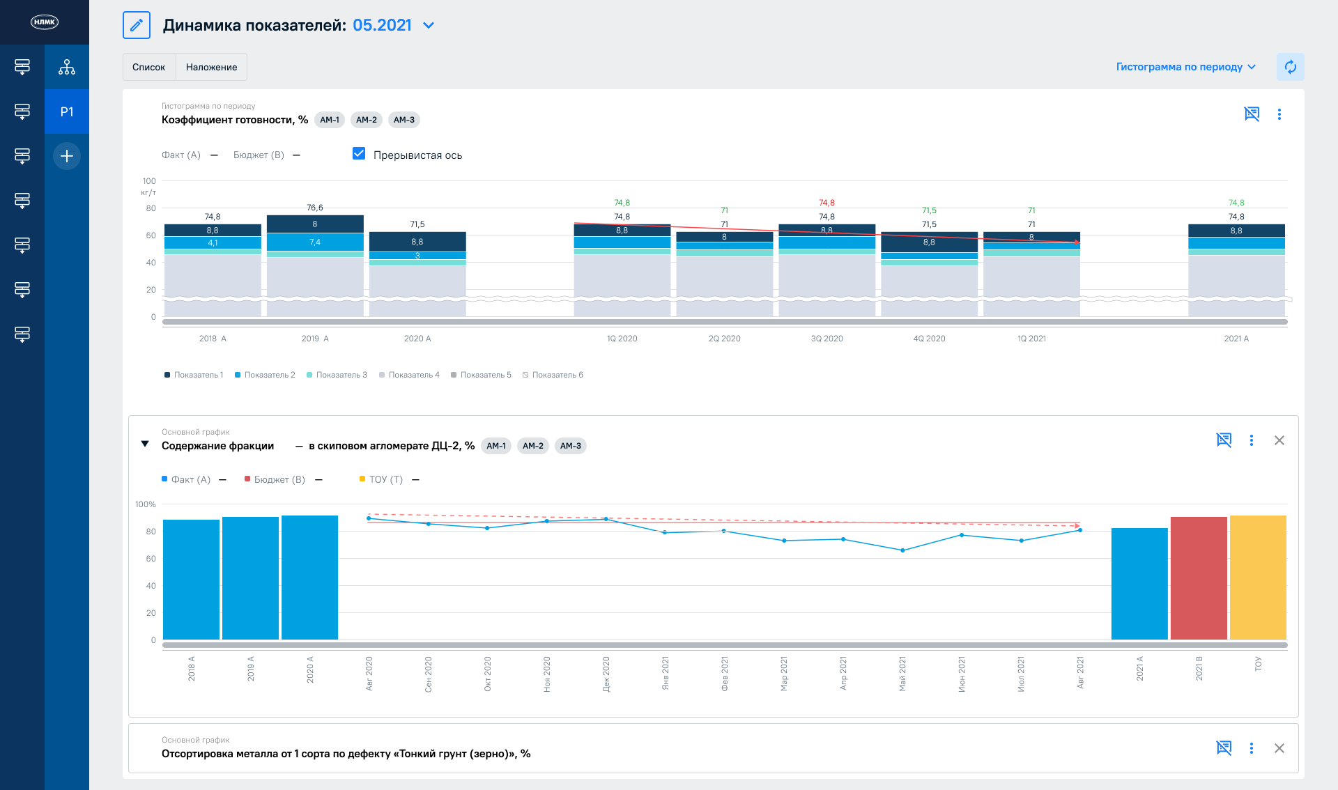Click the pencil edit icon by the title

[x=137, y=25]
